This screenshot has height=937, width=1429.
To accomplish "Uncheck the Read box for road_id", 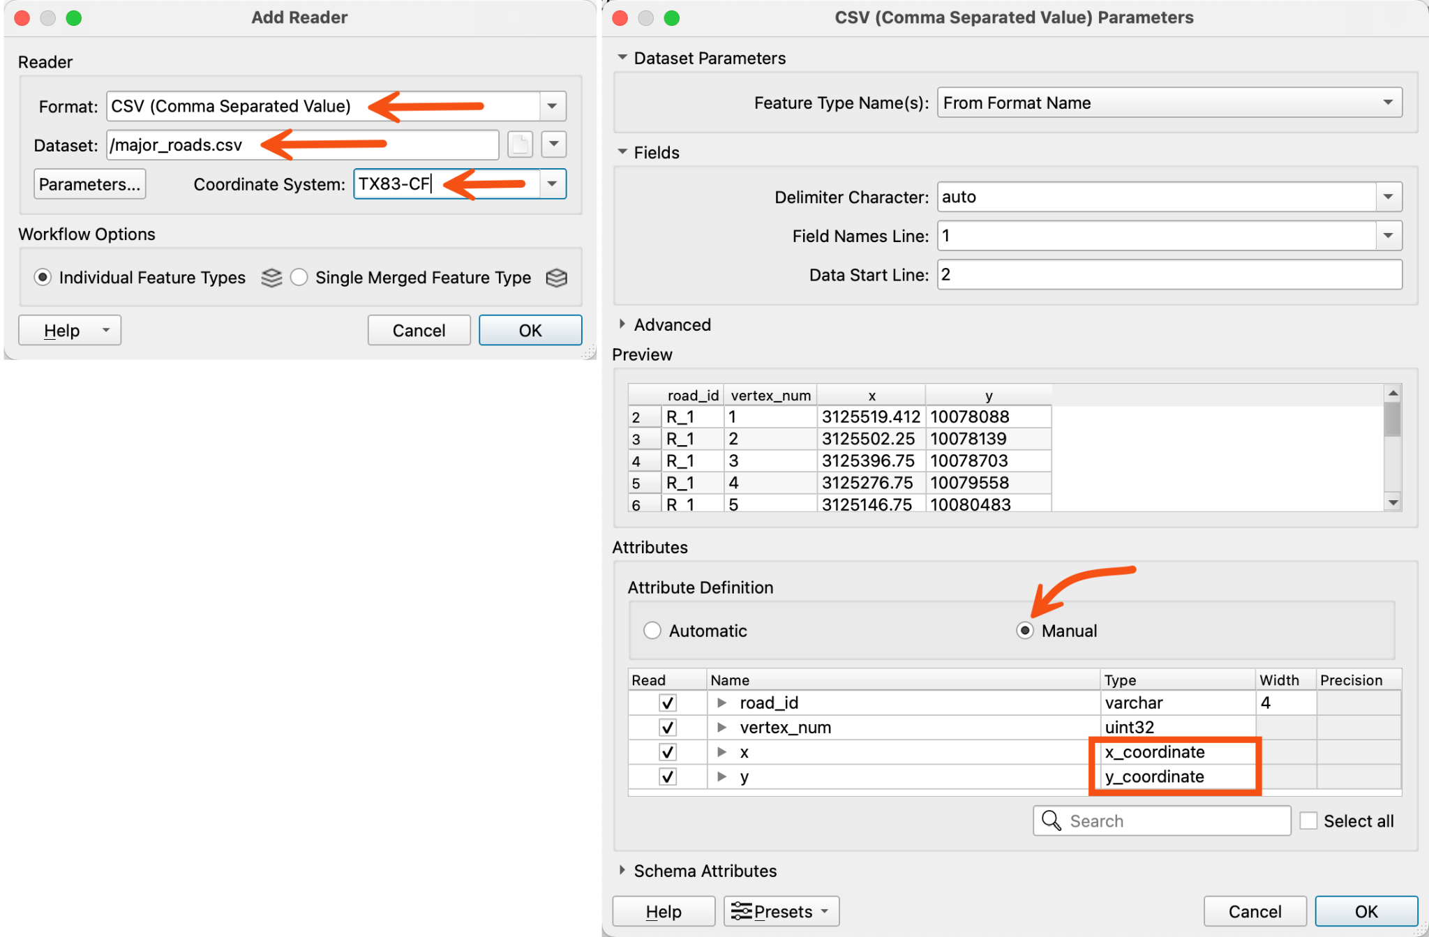I will (668, 703).
